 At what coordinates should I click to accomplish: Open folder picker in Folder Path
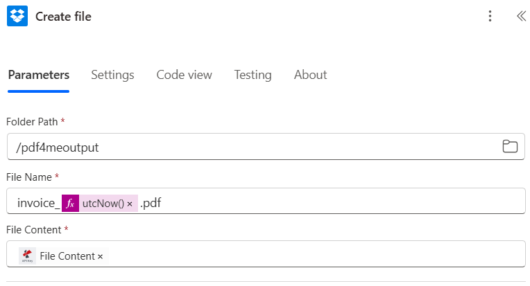(510, 146)
